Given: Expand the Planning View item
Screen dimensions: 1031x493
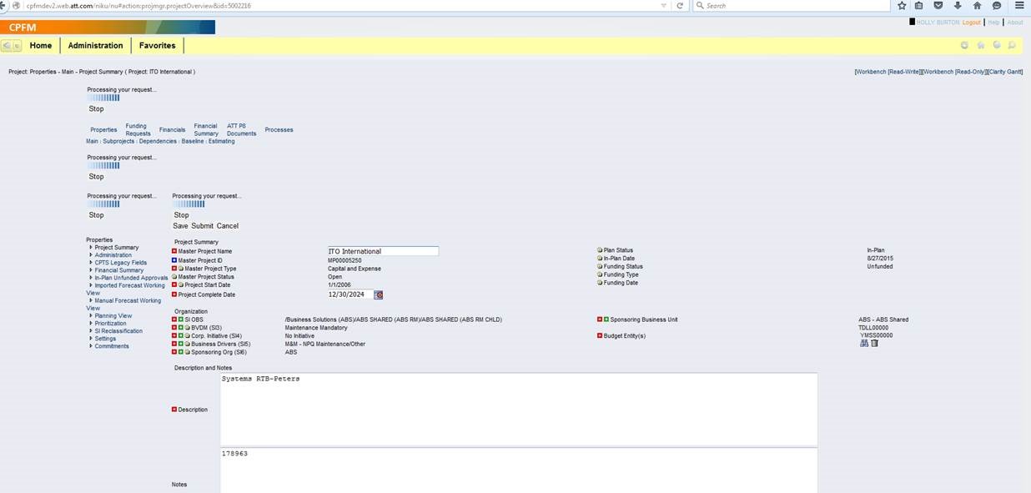Looking at the screenshot, I should [x=113, y=315].
